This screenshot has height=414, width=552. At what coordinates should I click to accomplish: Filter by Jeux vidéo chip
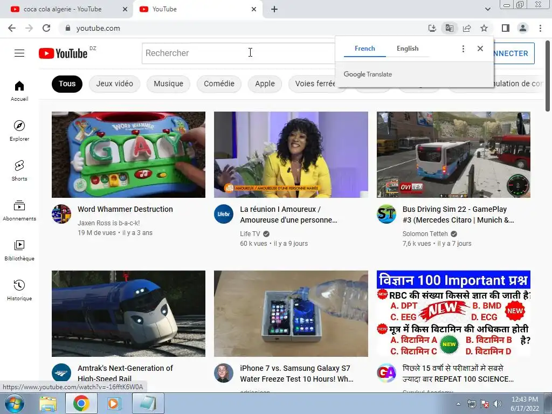point(114,84)
